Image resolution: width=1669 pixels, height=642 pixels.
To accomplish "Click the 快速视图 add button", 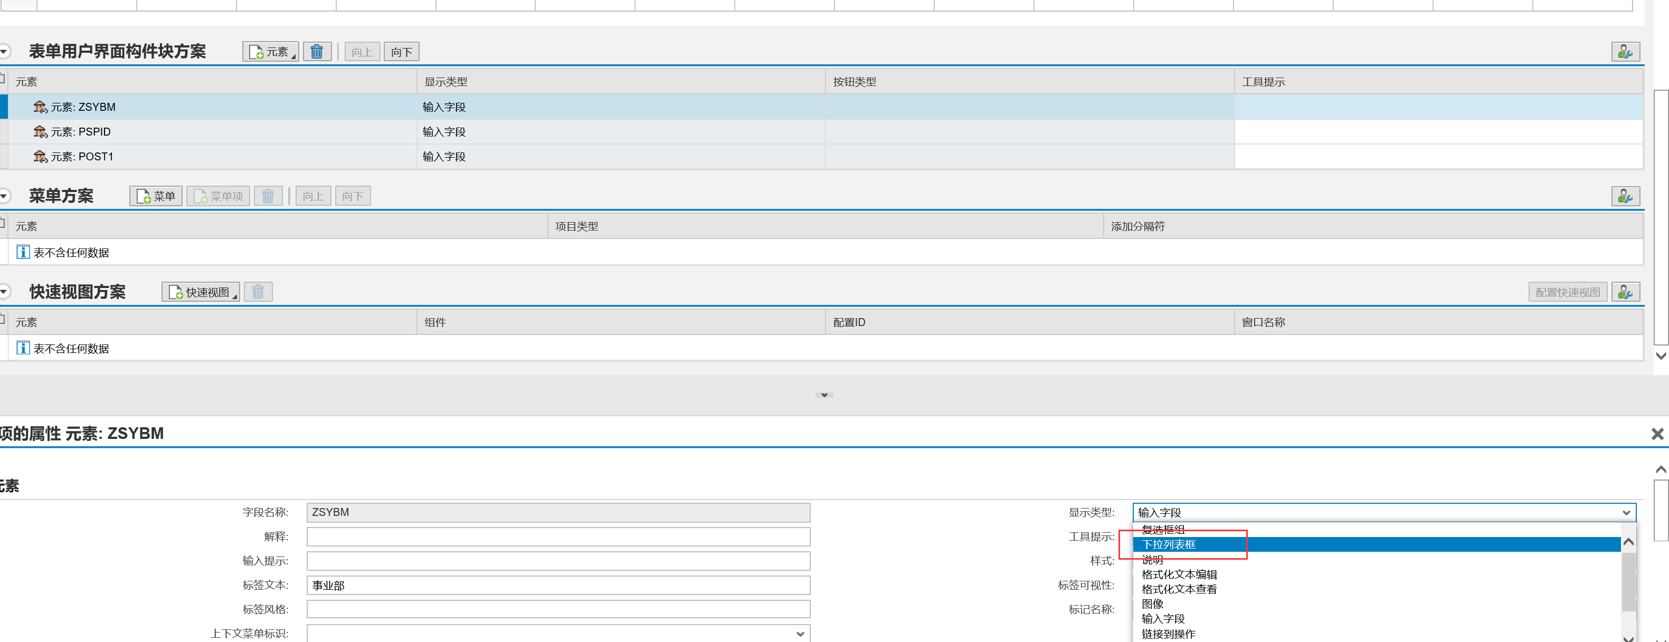I will coord(200,292).
